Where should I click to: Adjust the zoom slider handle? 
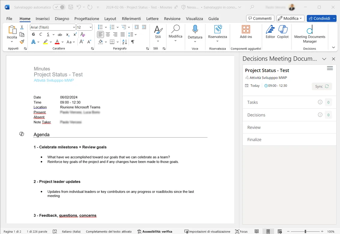[x=305, y=231]
